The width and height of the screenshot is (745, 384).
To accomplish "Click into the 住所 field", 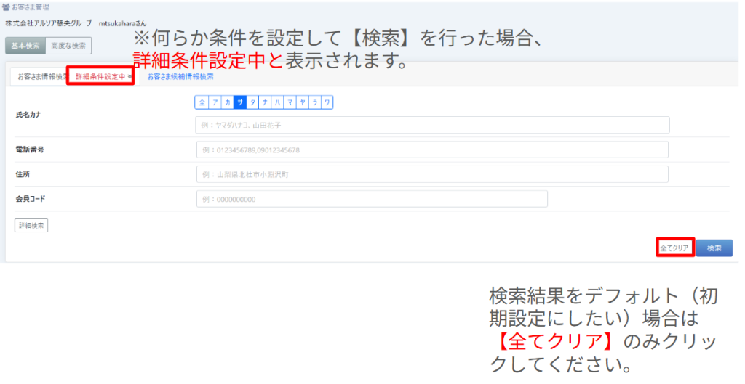I will [x=432, y=175].
